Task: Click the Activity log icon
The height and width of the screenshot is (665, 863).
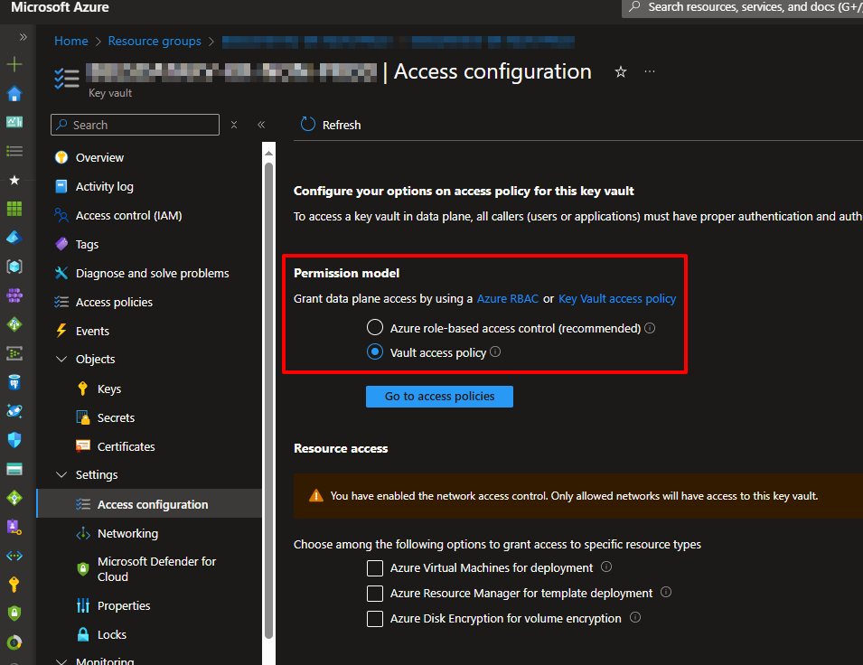Action: pos(61,187)
